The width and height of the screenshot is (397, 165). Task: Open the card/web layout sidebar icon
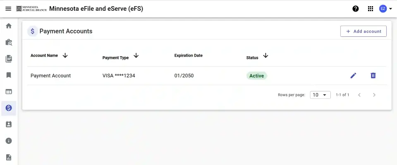pos(9,92)
